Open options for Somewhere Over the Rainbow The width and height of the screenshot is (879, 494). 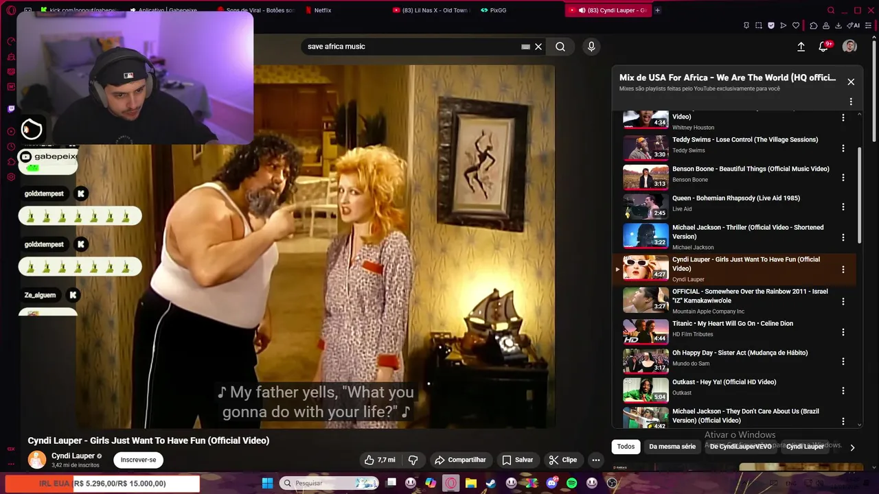click(843, 301)
